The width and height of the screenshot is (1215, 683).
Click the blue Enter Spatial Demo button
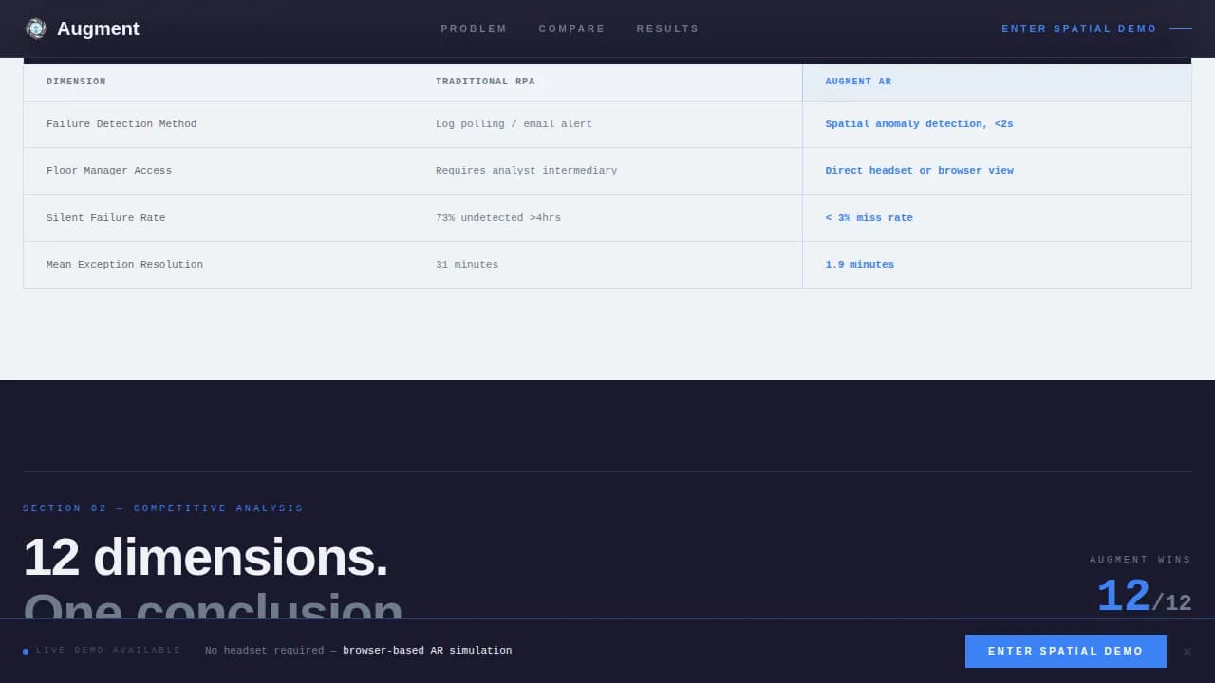(1066, 651)
